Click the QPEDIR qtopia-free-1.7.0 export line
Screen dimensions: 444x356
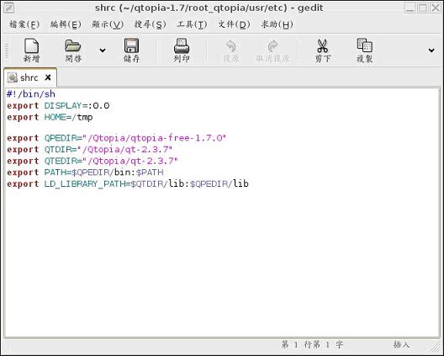(x=116, y=138)
